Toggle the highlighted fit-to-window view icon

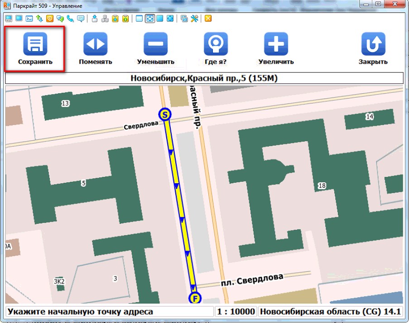click(x=149, y=19)
